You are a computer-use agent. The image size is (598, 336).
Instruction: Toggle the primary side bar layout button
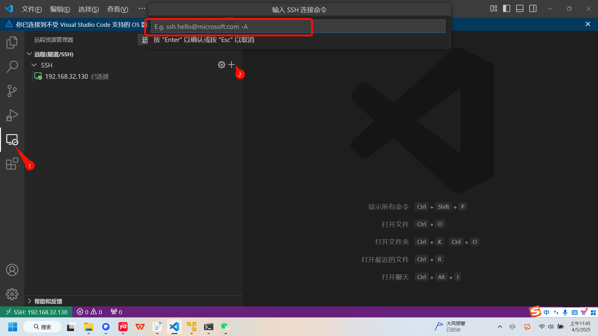pos(506,9)
